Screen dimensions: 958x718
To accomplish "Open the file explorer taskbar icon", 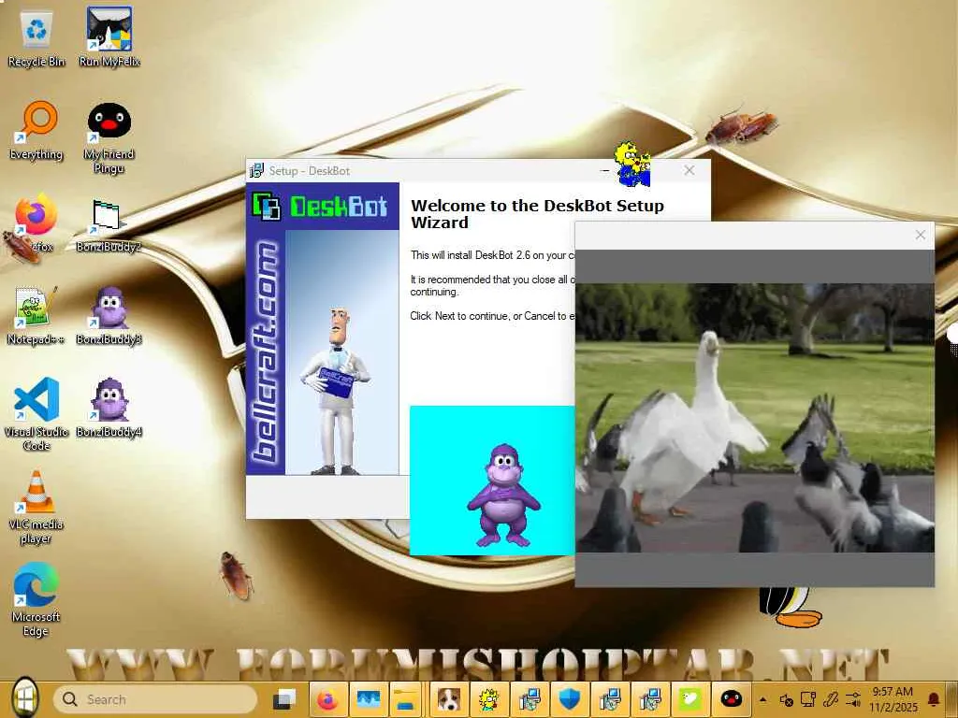I will (x=404, y=699).
